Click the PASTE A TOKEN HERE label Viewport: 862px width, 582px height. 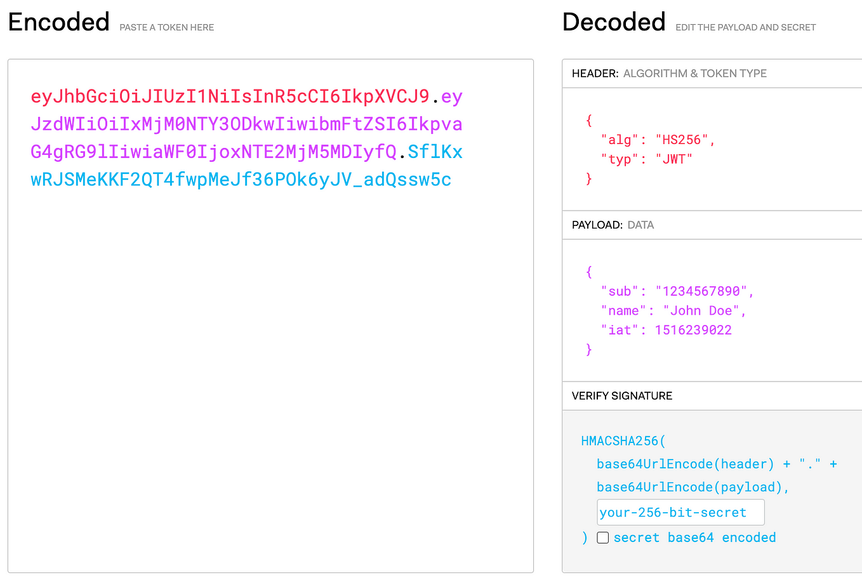167,27
